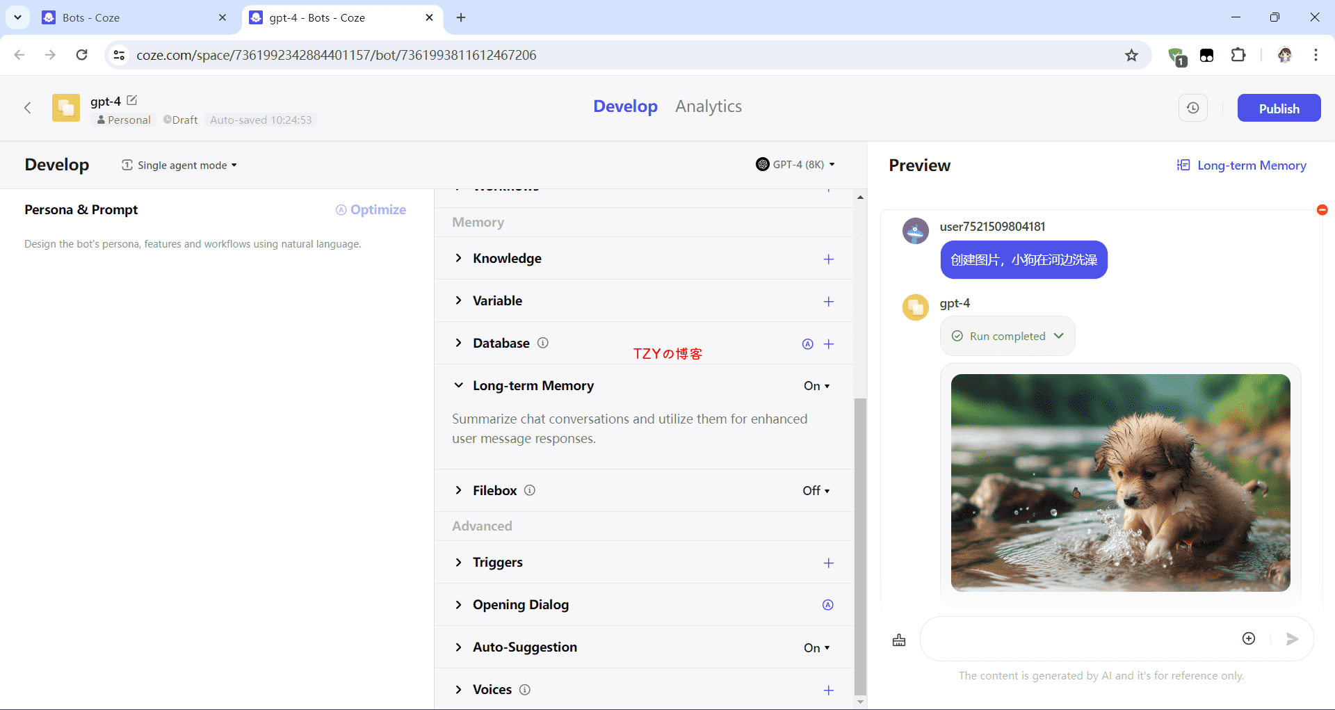Clear chat history with the broom icon

coord(899,640)
